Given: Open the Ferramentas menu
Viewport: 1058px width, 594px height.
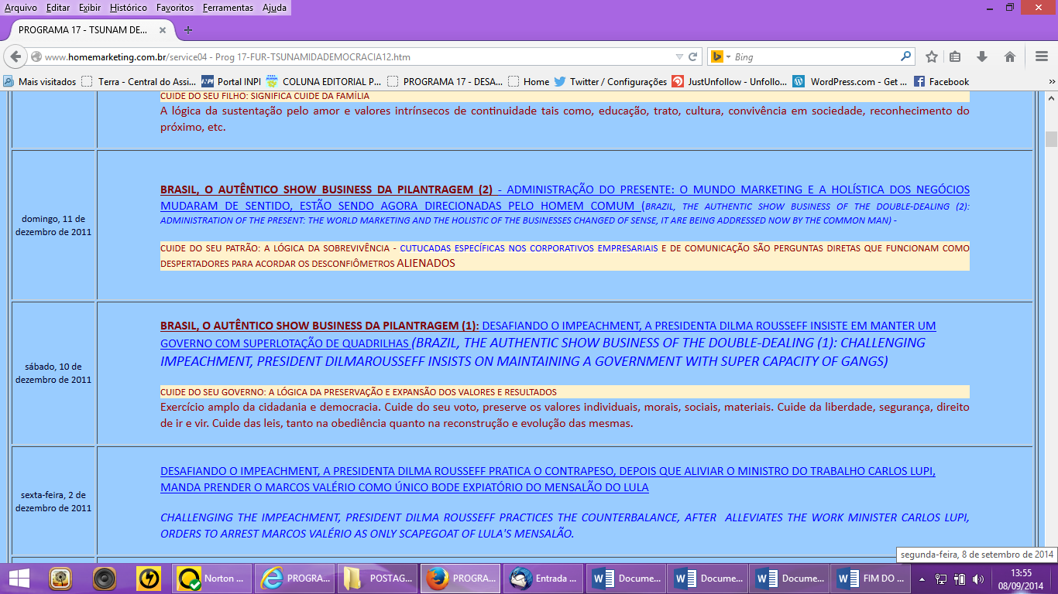Looking at the screenshot, I should [228, 8].
